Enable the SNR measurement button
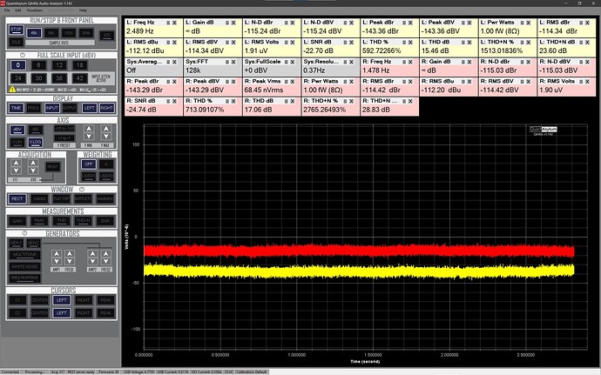This screenshot has height=375, width=601. point(105,221)
